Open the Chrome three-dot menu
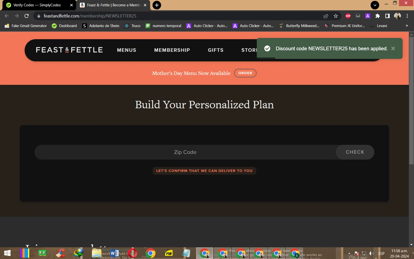The height and width of the screenshot is (259, 414). click(x=407, y=16)
